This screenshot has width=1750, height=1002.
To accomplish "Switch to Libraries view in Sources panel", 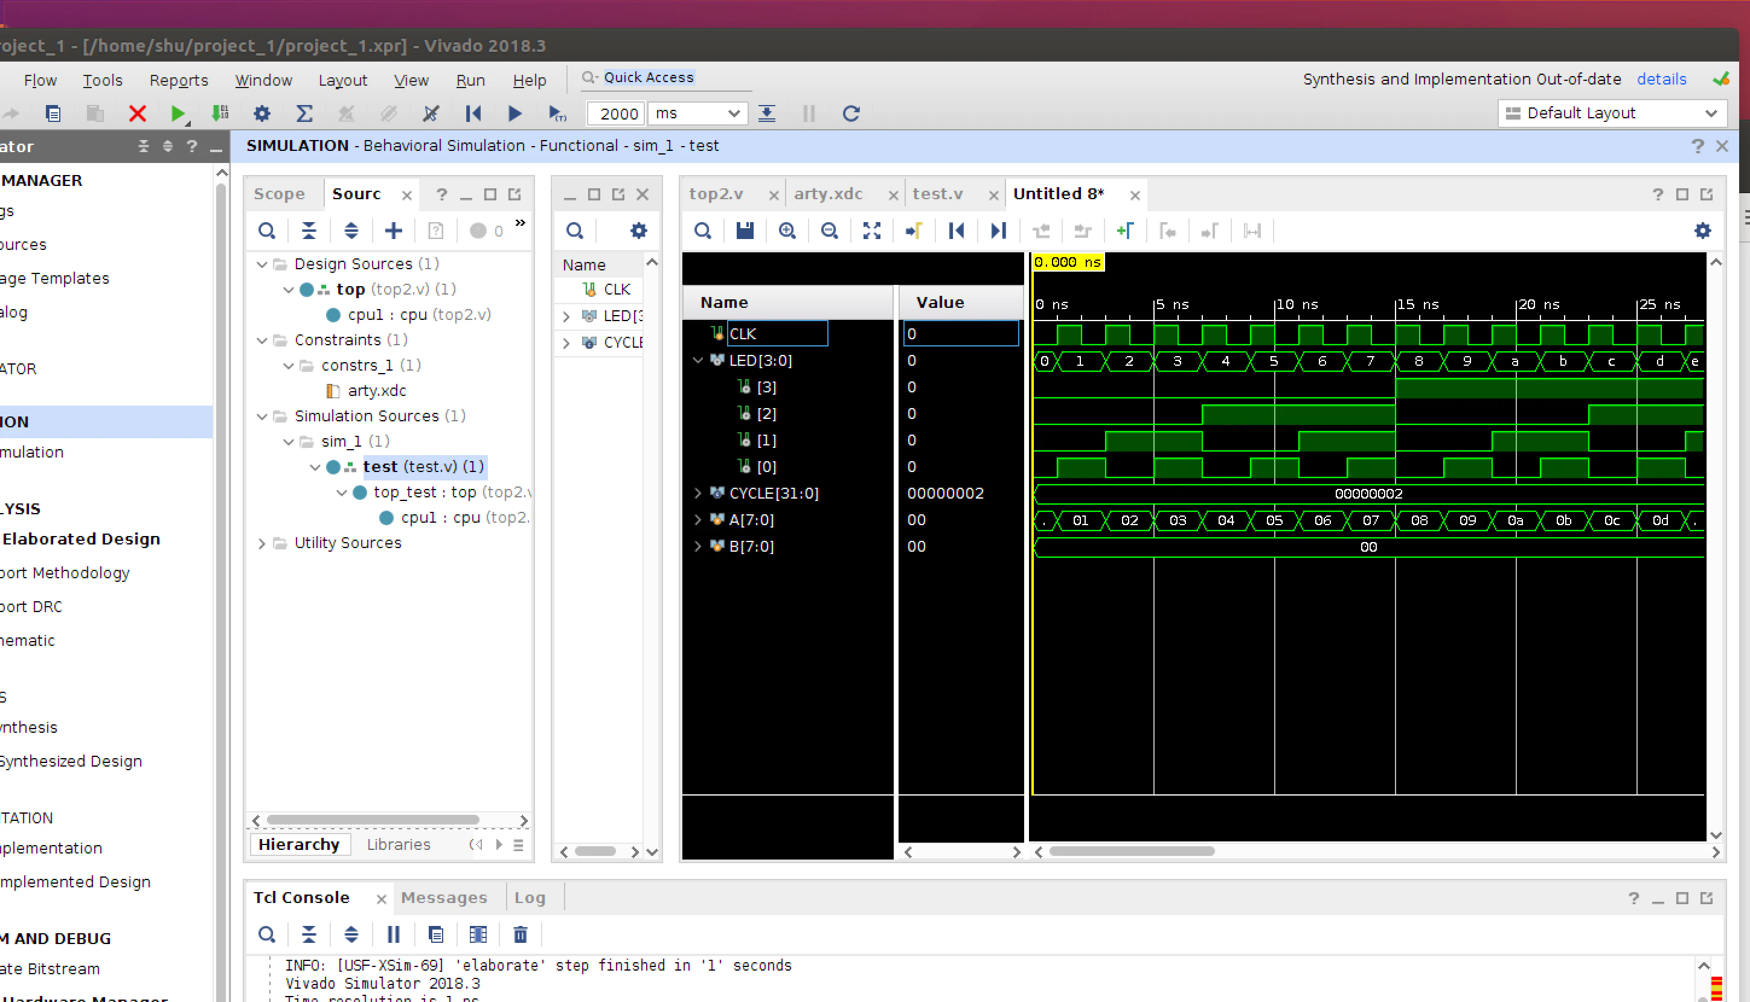I will pos(399,844).
